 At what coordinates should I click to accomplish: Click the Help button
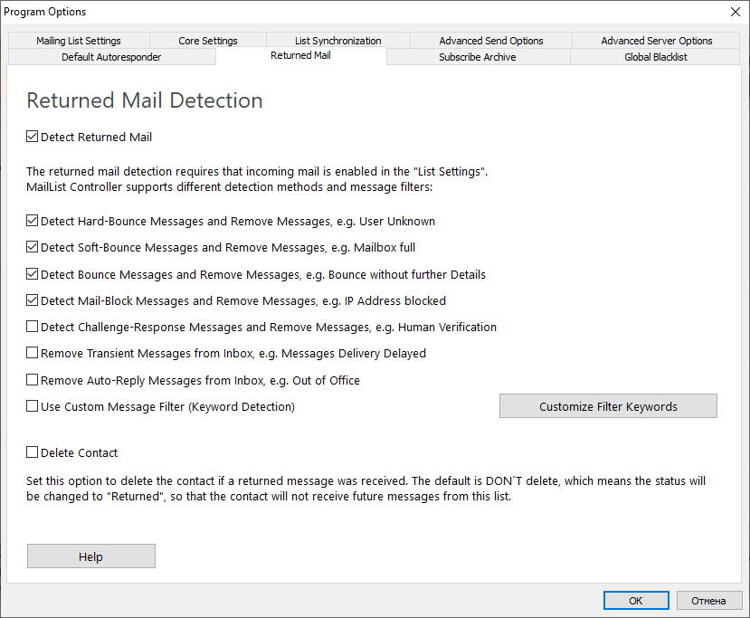tap(90, 556)
